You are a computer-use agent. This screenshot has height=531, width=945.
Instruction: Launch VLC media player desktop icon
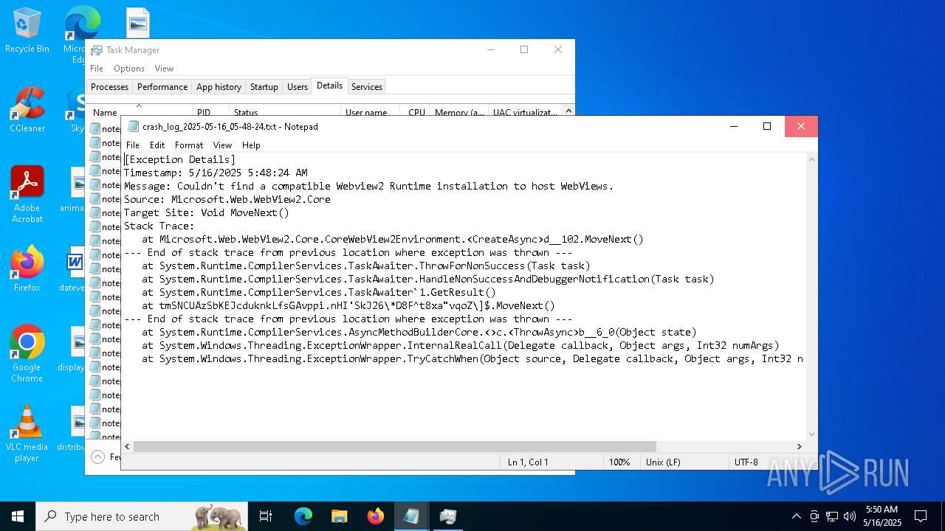(27, 434)
